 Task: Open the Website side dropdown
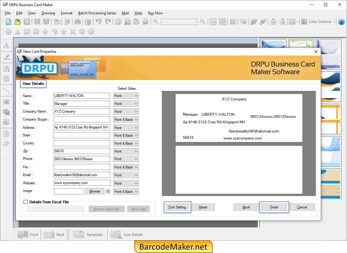coord(126,183)
